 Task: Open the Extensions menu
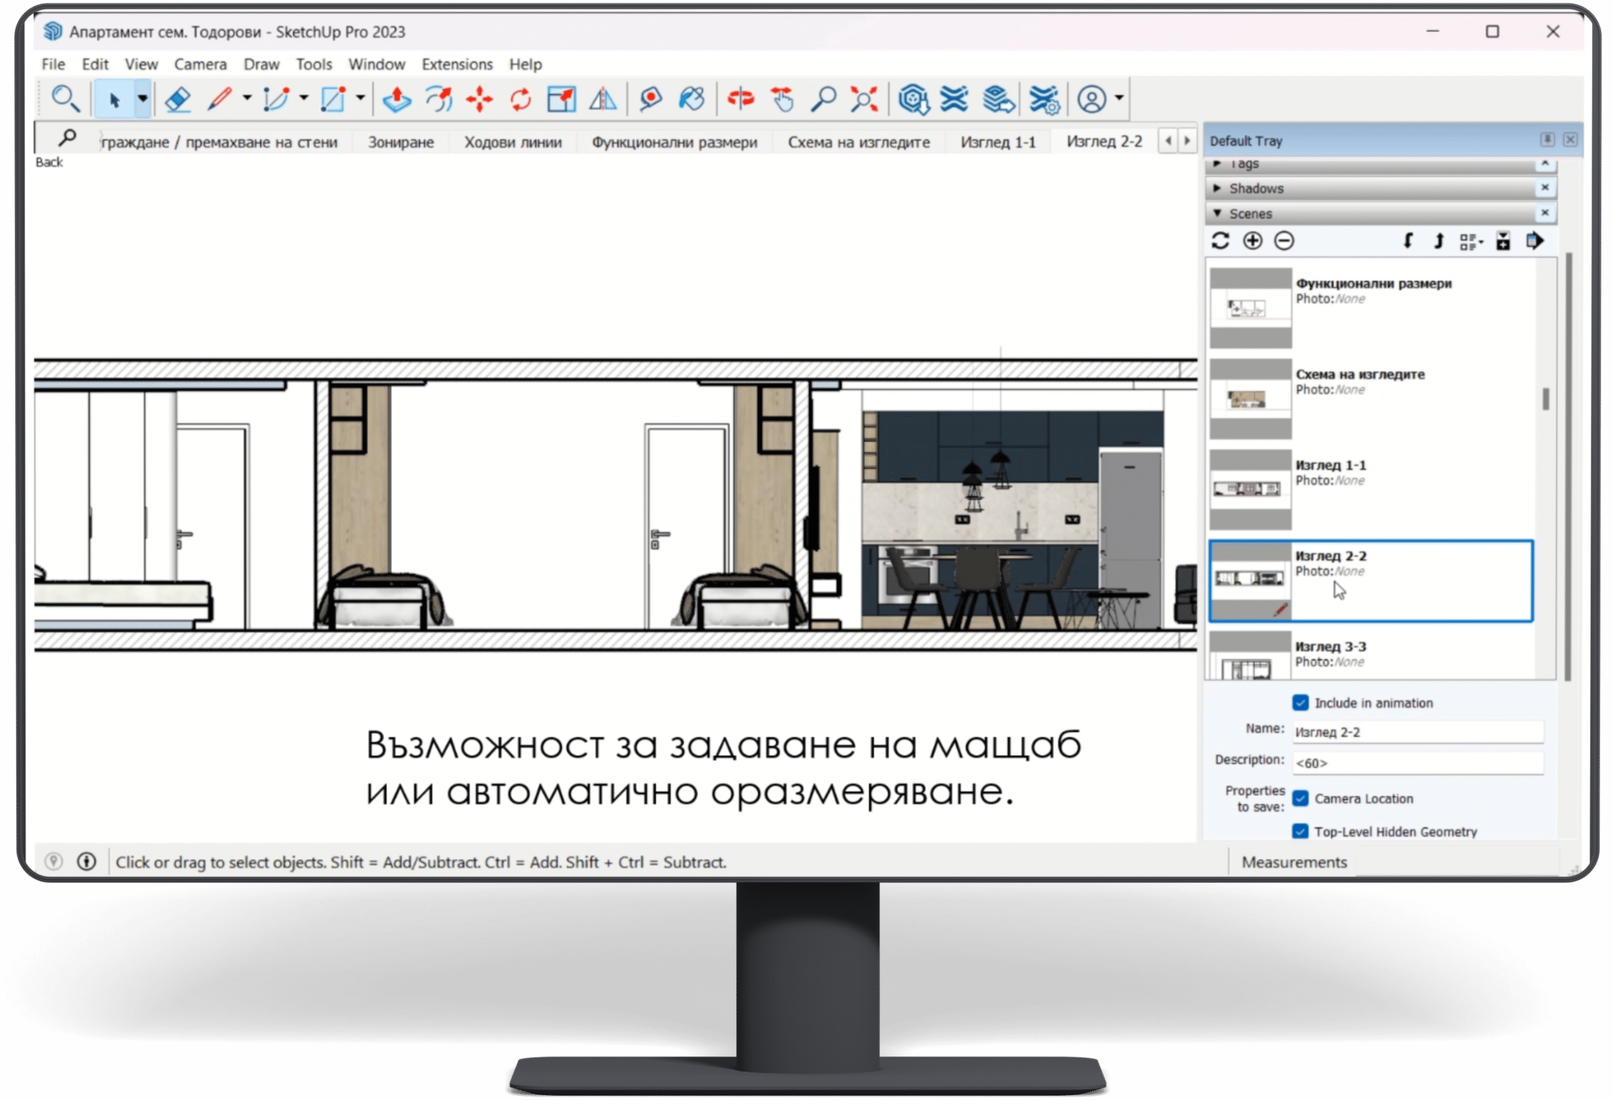point(457,64)
